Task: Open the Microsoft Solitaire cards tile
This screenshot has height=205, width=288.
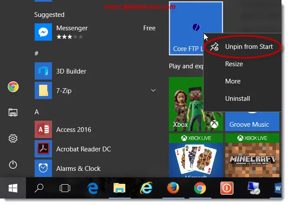Action: 196,155
